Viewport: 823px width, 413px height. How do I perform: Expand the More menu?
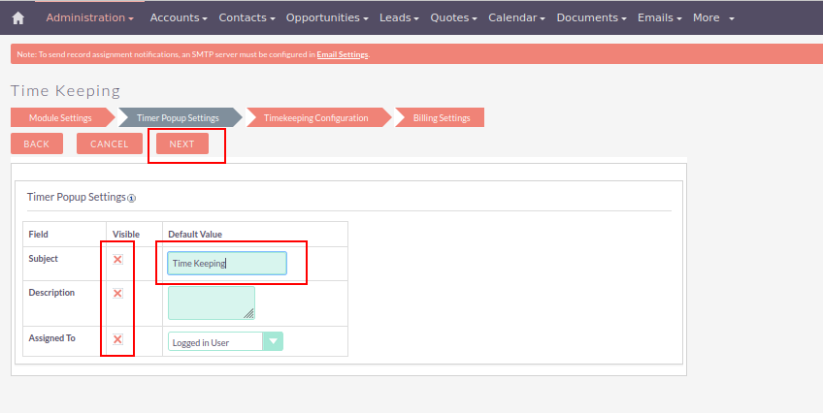712,17
